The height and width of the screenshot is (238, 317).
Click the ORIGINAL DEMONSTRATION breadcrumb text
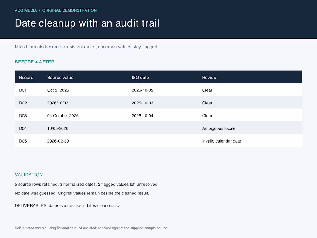[69, 10]
